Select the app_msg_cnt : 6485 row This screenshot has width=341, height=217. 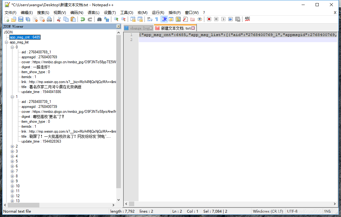25,38
